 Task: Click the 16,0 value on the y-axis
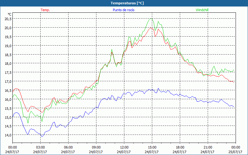pos(8,99)
